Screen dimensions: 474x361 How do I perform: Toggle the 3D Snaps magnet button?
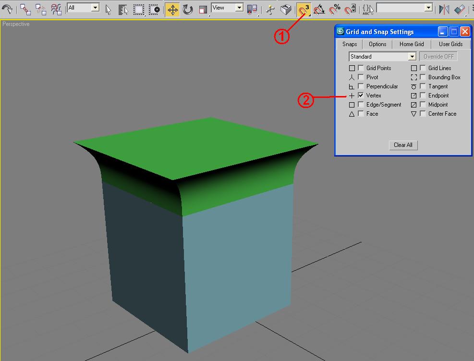point(304,9)
